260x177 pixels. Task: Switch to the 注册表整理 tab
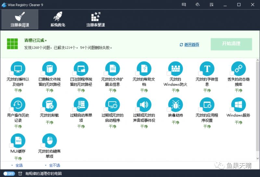pos(96,19)
